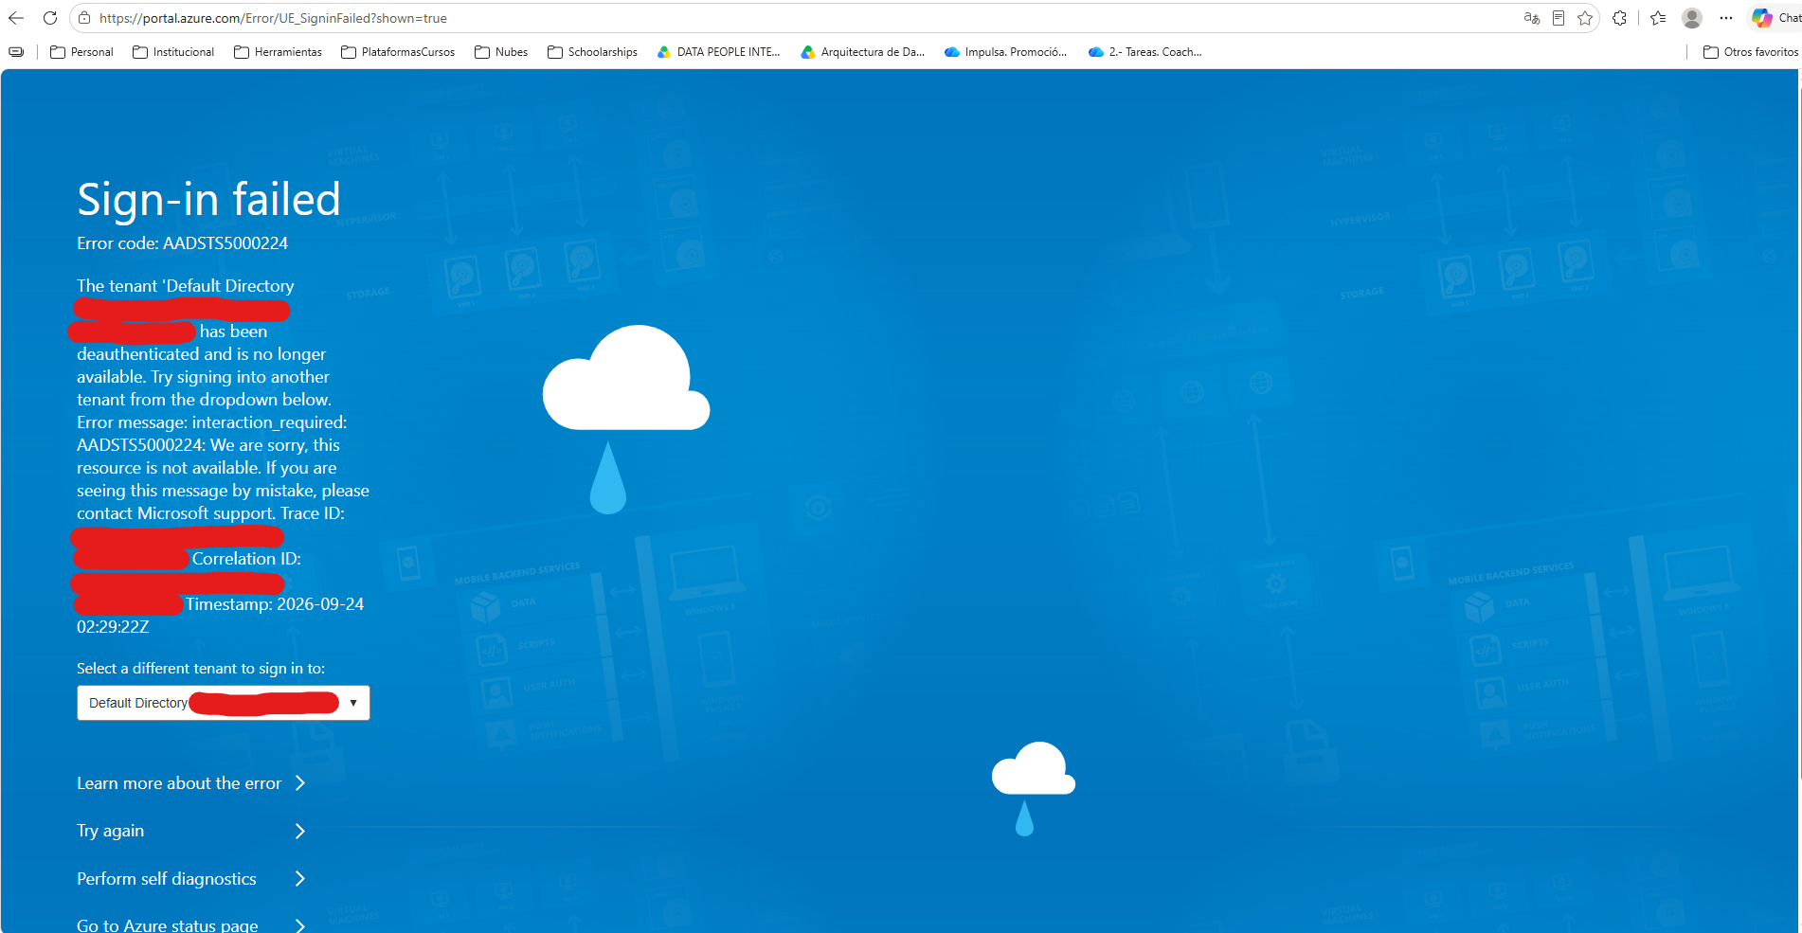
Task: Add this page to favorites with the star
Action: pos(1585,18)
